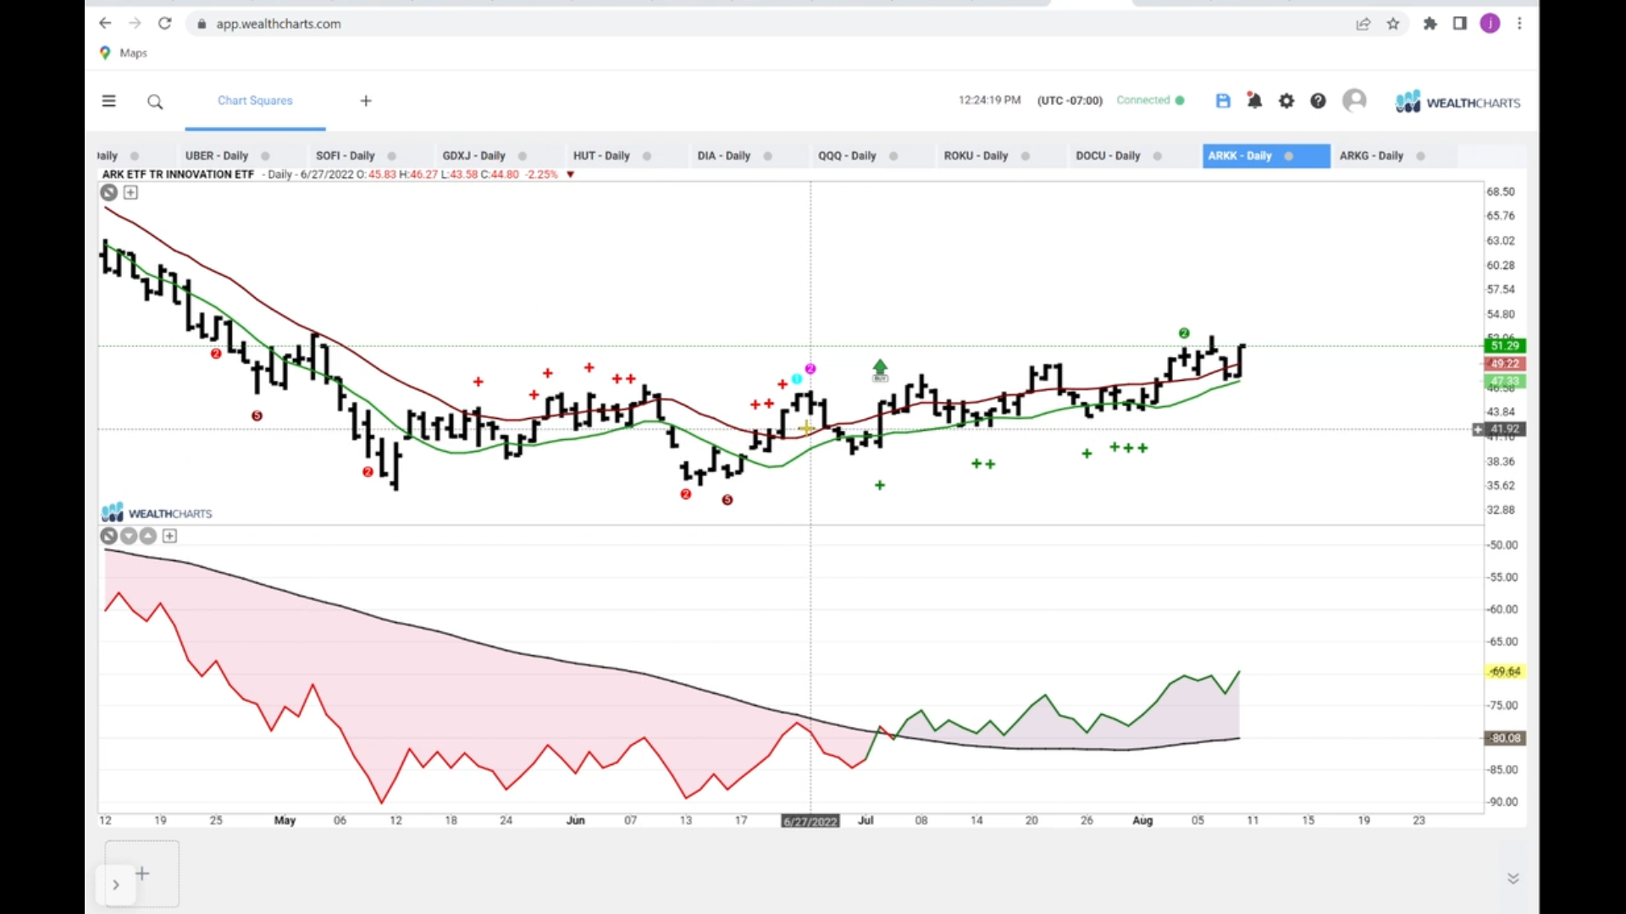Select the DOCU - Daily chart tab
Image resolution: width=1626 pixels, height=914 pixels.
[1108, 156]
